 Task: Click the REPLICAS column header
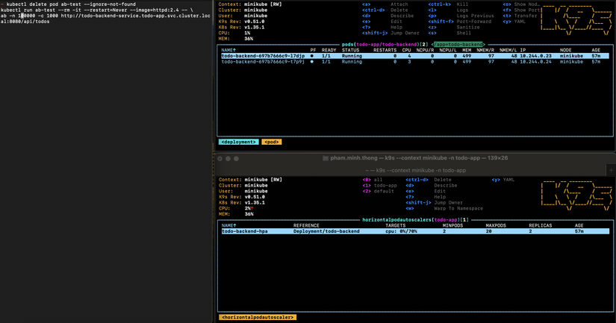pyautogui.click(x=540, y=226)
